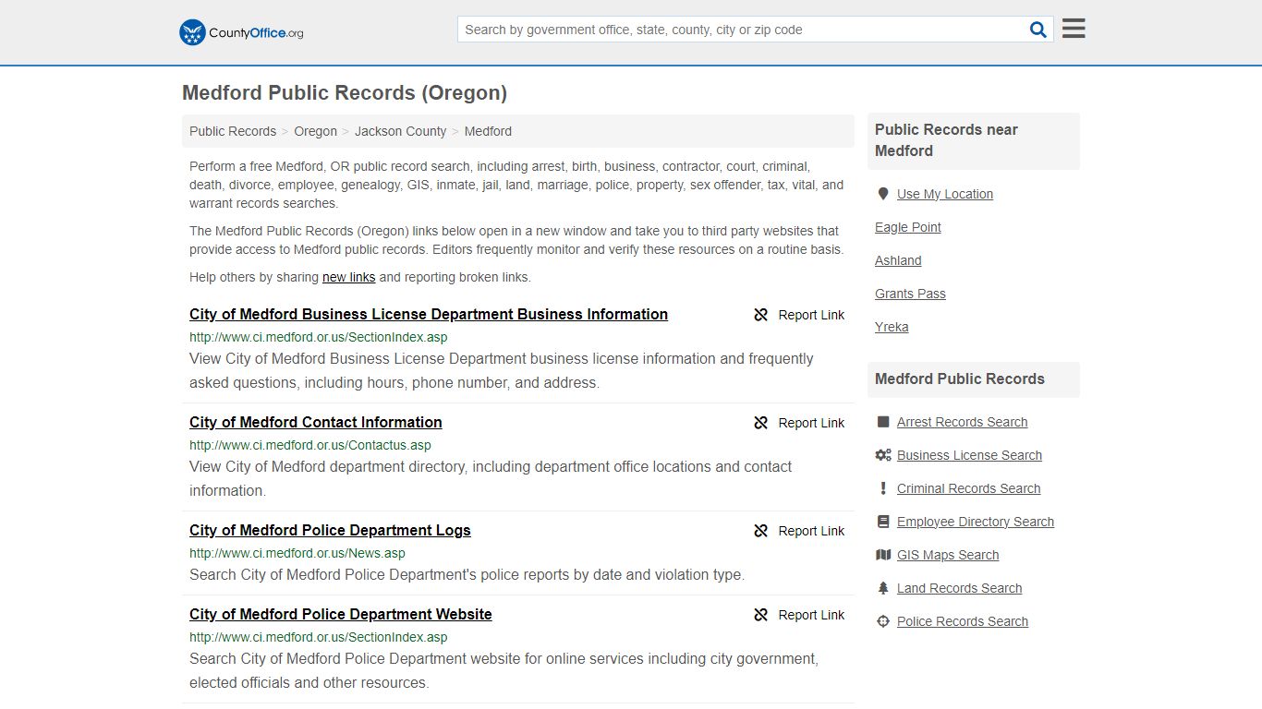Click broken link icon for Police Department Logs
Viewport: 1262px width, 709px height.
[761, 531]
